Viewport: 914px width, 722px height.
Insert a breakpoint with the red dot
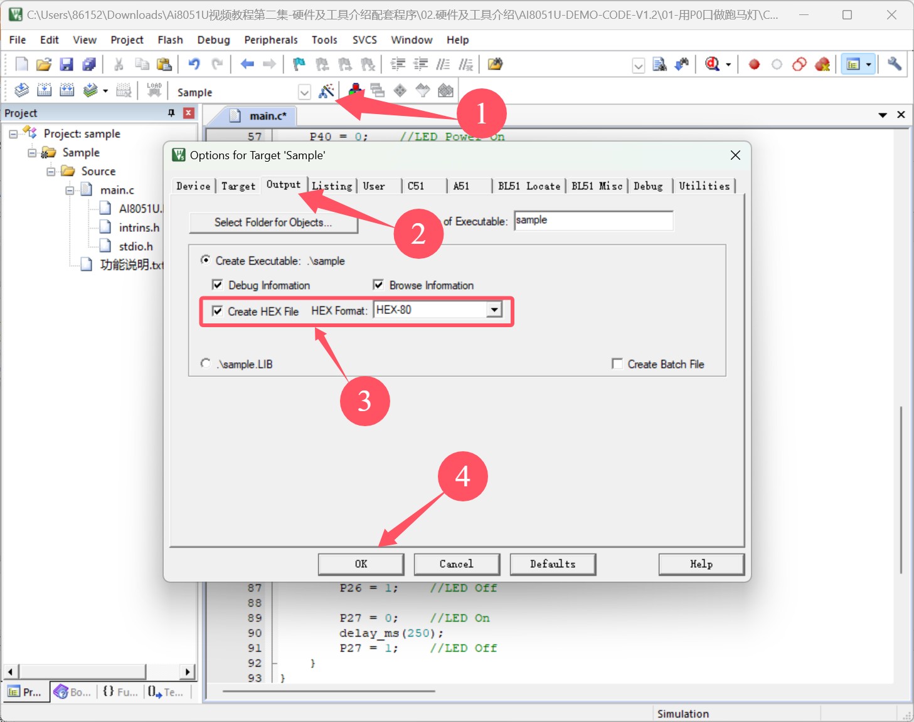[x=755, y=64]
